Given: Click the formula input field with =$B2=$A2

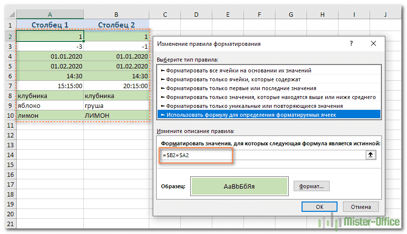Looking at the screenshot, I should (261, 155).
